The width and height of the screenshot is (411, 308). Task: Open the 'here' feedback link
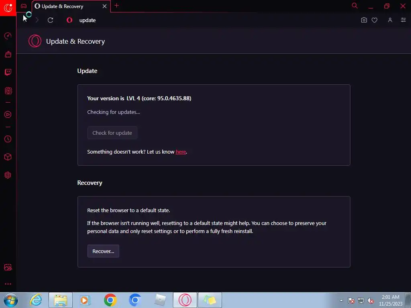(181, 152)
